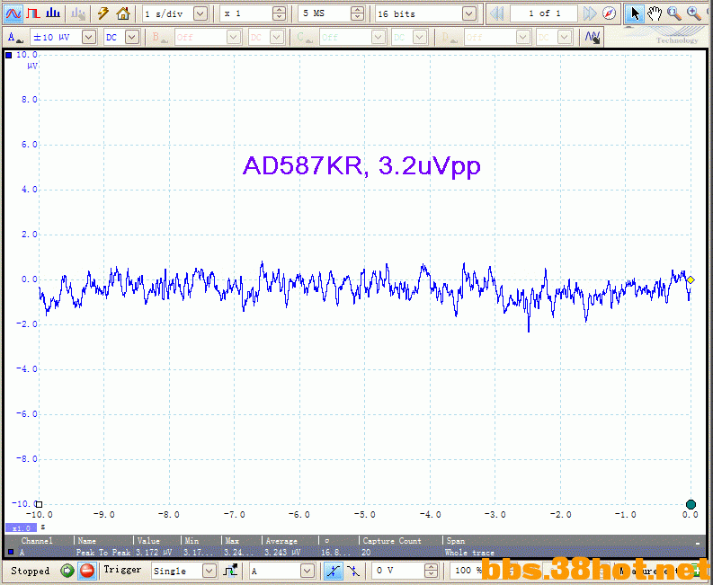Stop capturing with red stop button
The width and height of the screenshot is (713, 585).
click(87, 571)
